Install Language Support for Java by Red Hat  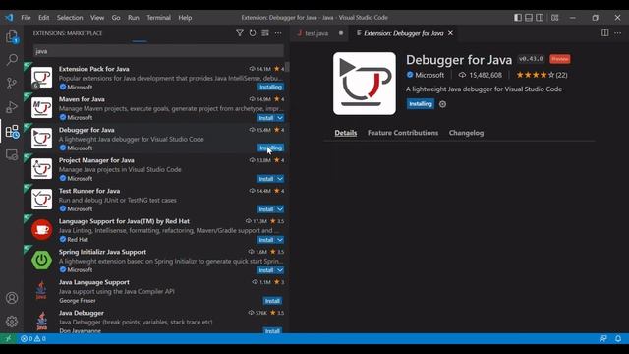pyautogui.click(x=266, y=240)
